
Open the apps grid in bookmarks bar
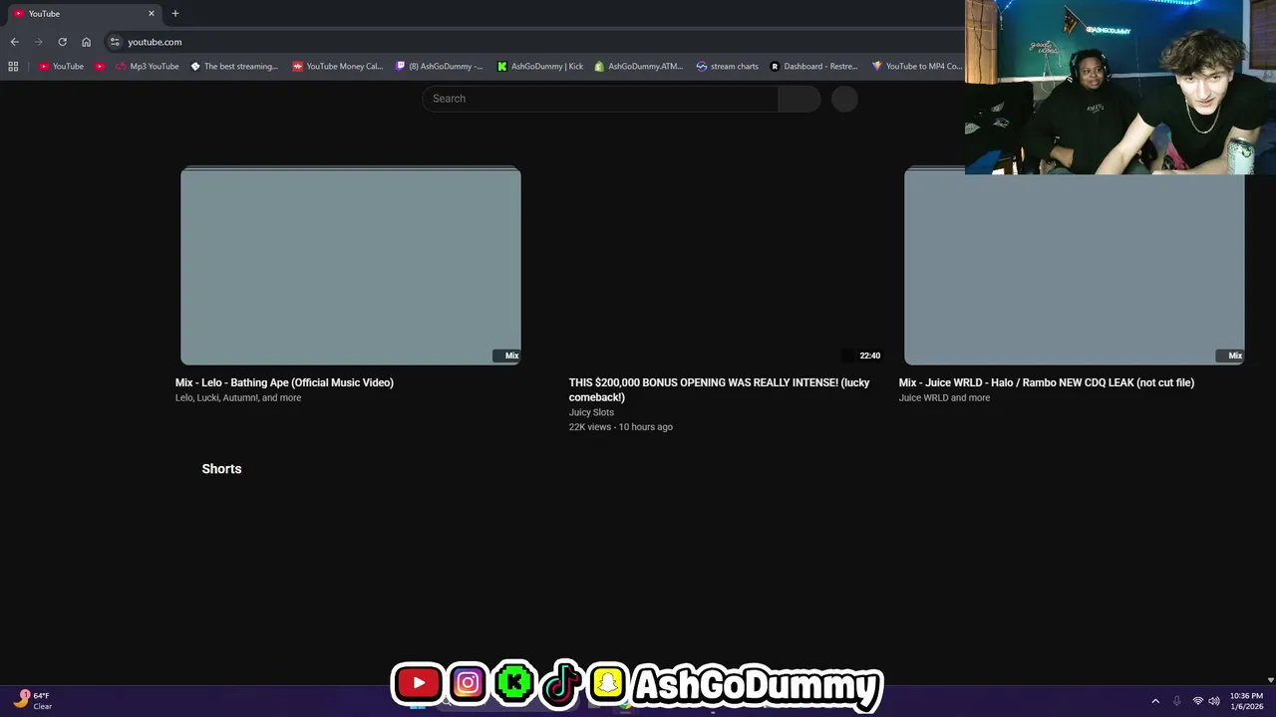[x=13, y=67]
